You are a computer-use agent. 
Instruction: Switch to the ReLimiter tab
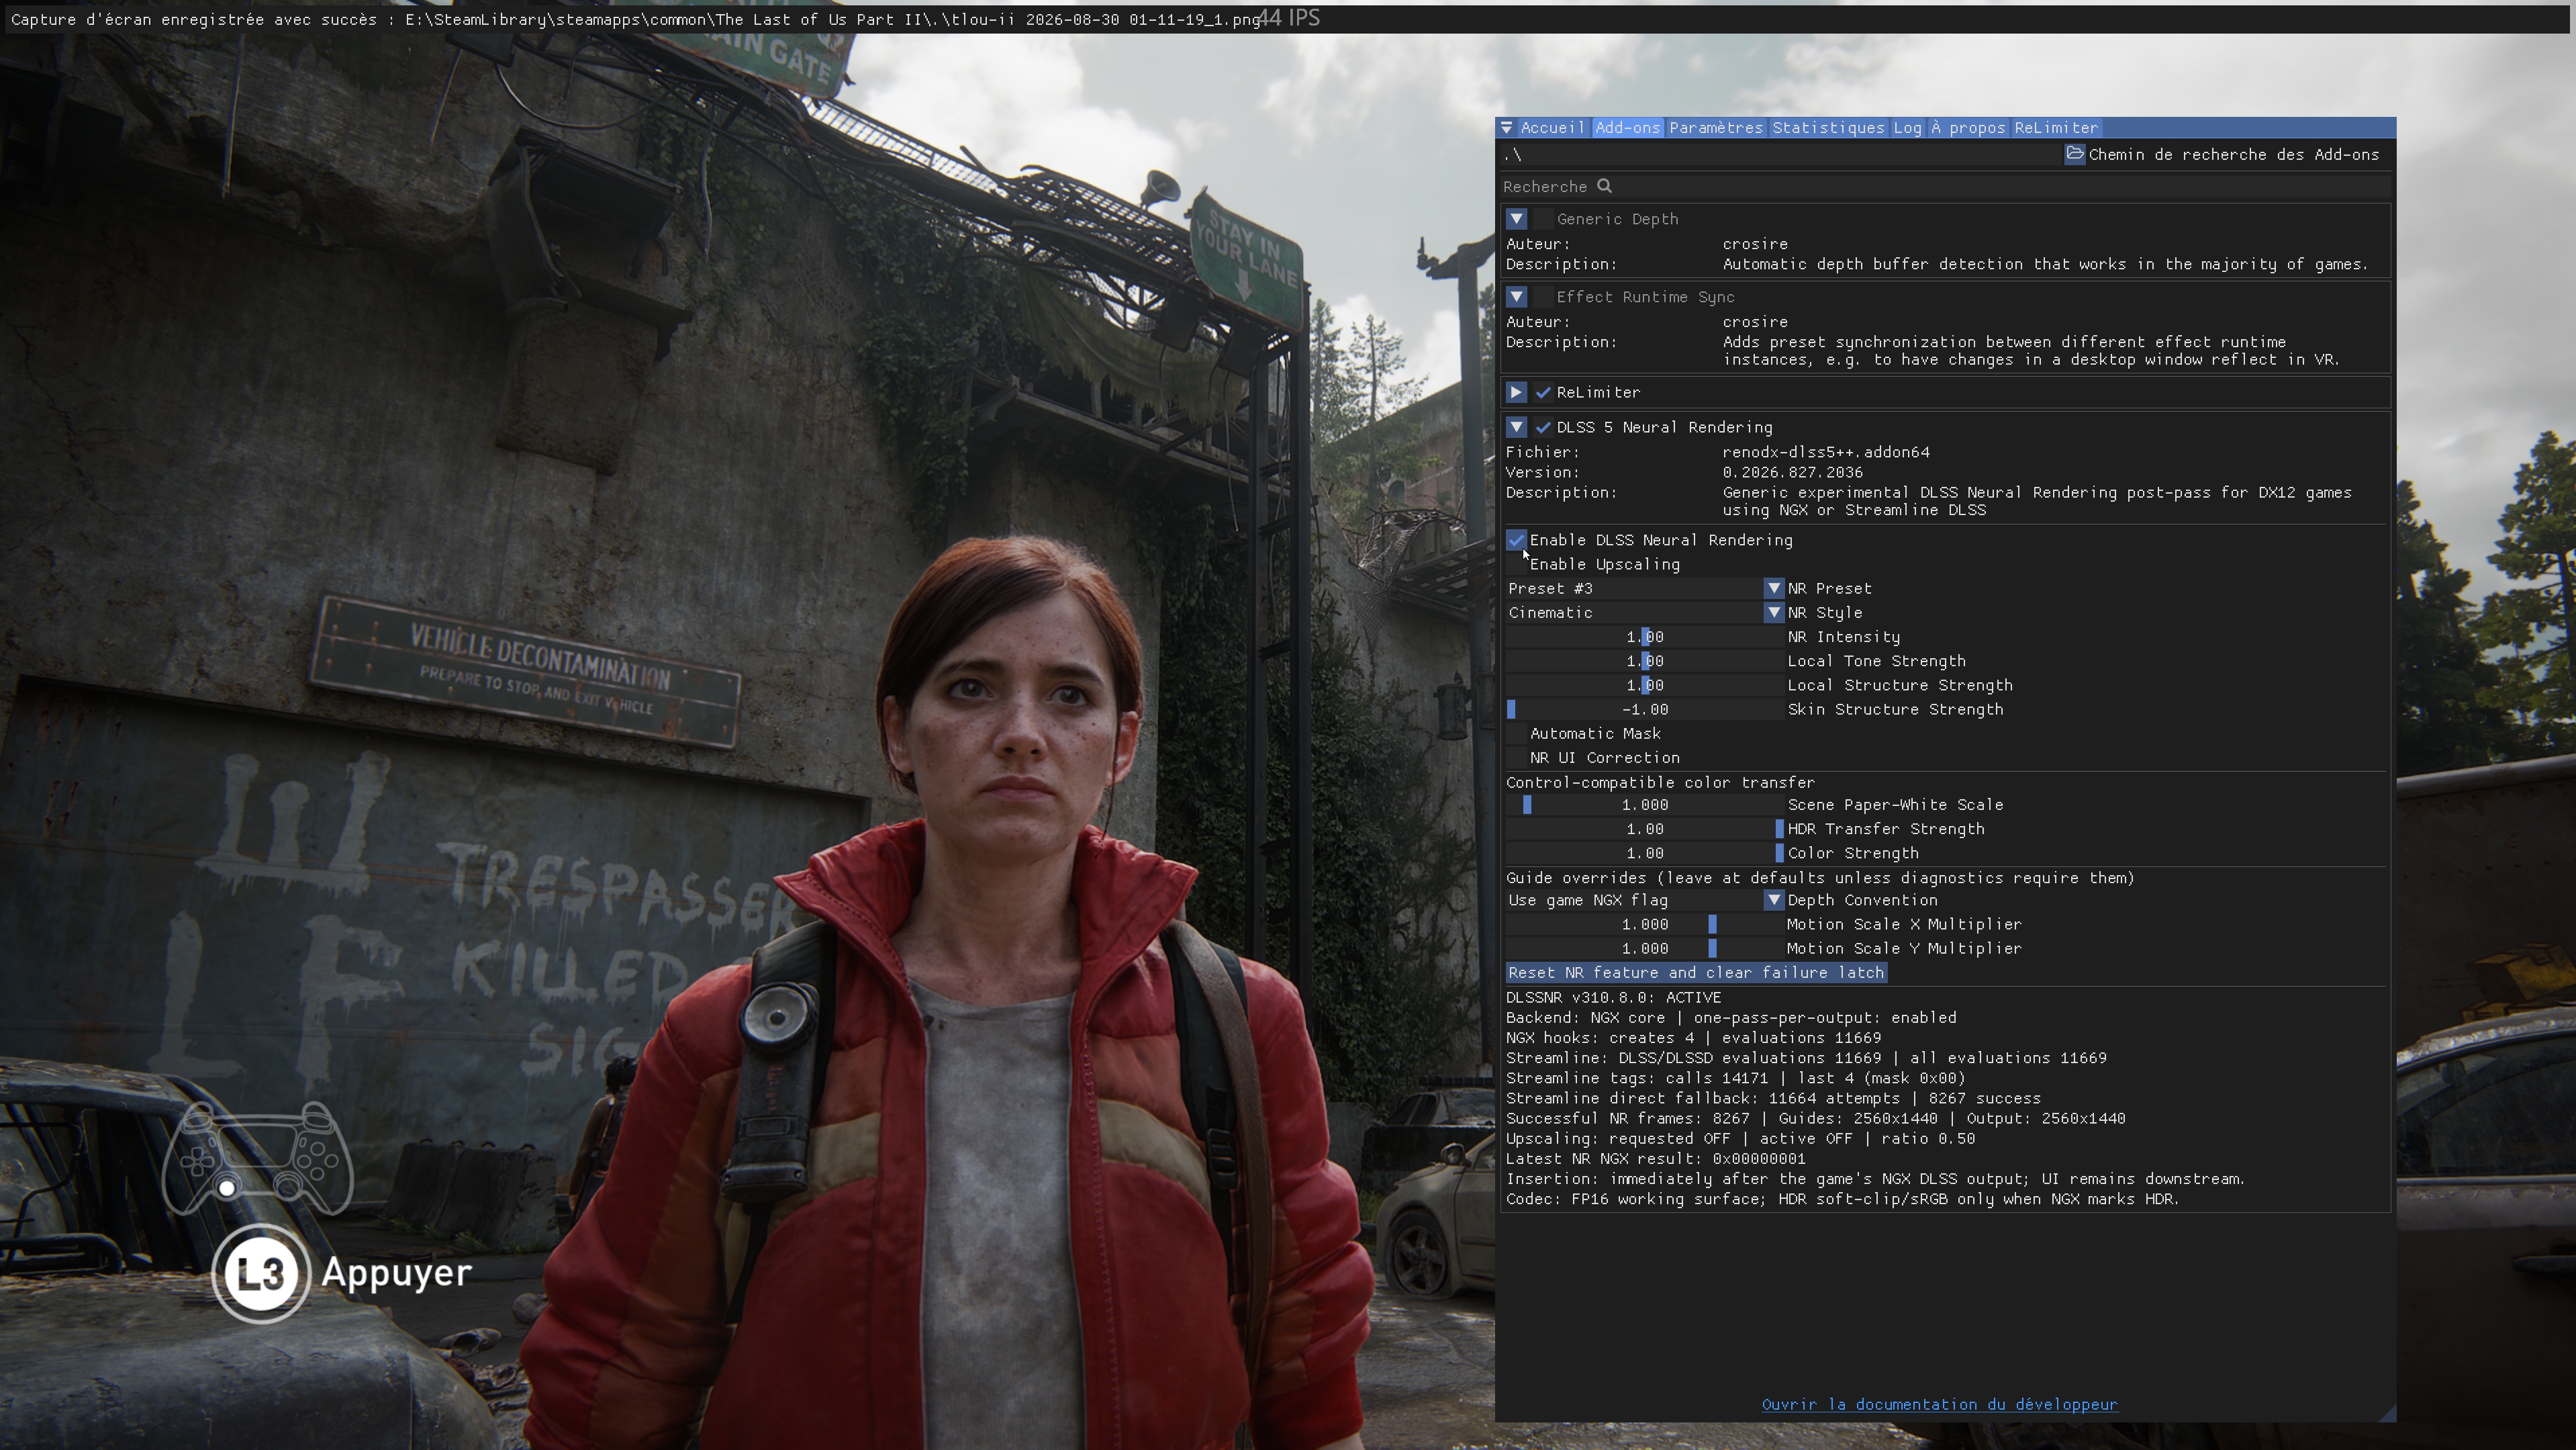point(2056,128)
